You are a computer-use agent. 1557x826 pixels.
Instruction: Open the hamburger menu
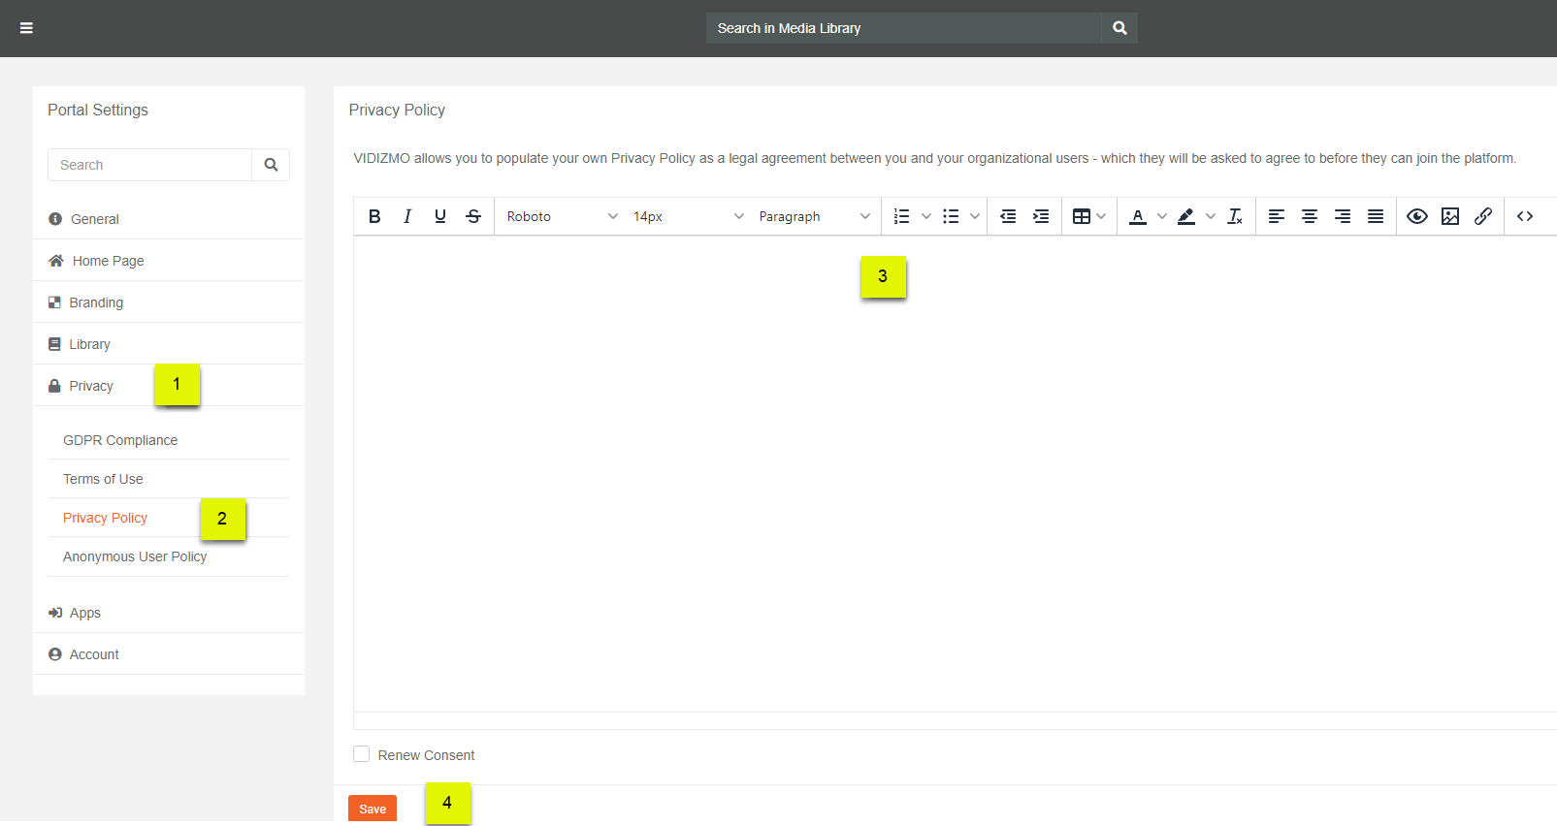[26, 28]
